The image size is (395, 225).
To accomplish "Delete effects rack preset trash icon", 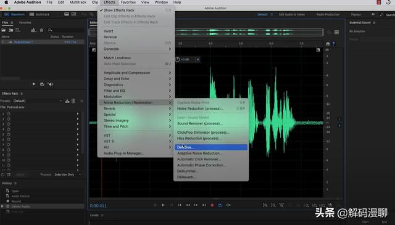I will coord(73,101).
